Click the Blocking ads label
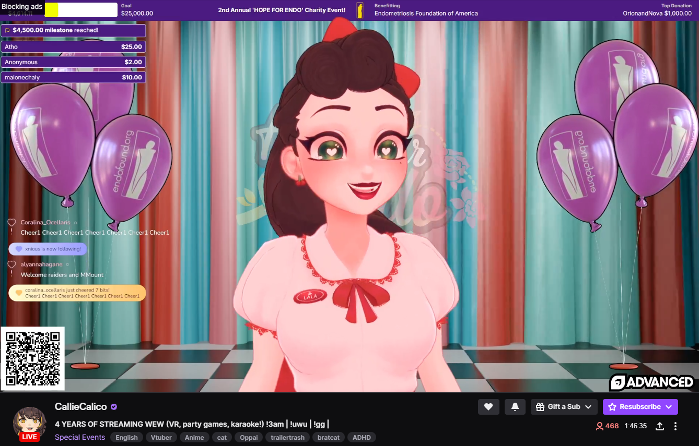The image size is (699, 446). click(22, 7)
